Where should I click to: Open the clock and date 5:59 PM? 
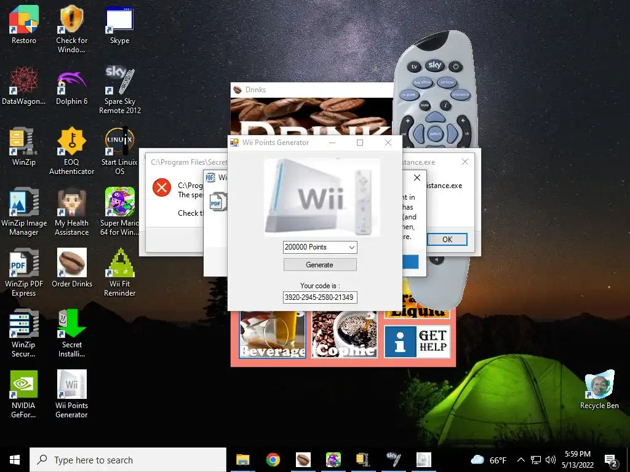point(578,460)
